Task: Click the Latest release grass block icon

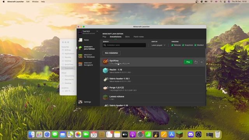Action: click(x=105, y=97)
